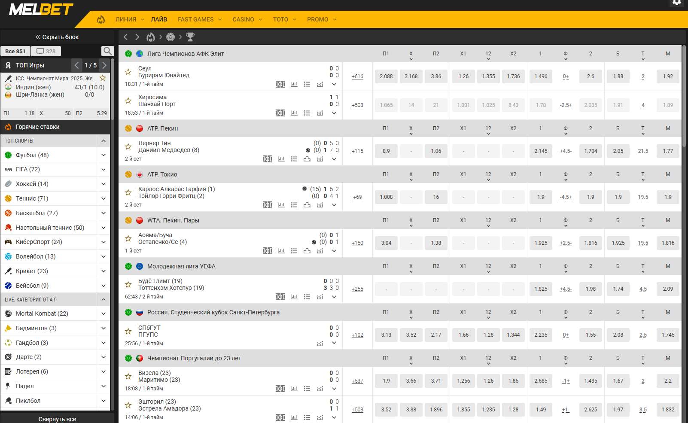Open statistics chart icon for Сеул match
Viewport: 688px width, 423px height.
[x=294, y=84]
